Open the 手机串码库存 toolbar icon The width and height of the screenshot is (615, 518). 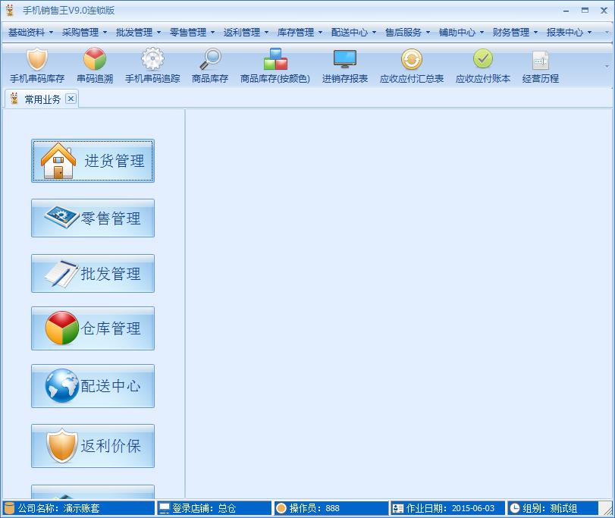tap(36, 64)
